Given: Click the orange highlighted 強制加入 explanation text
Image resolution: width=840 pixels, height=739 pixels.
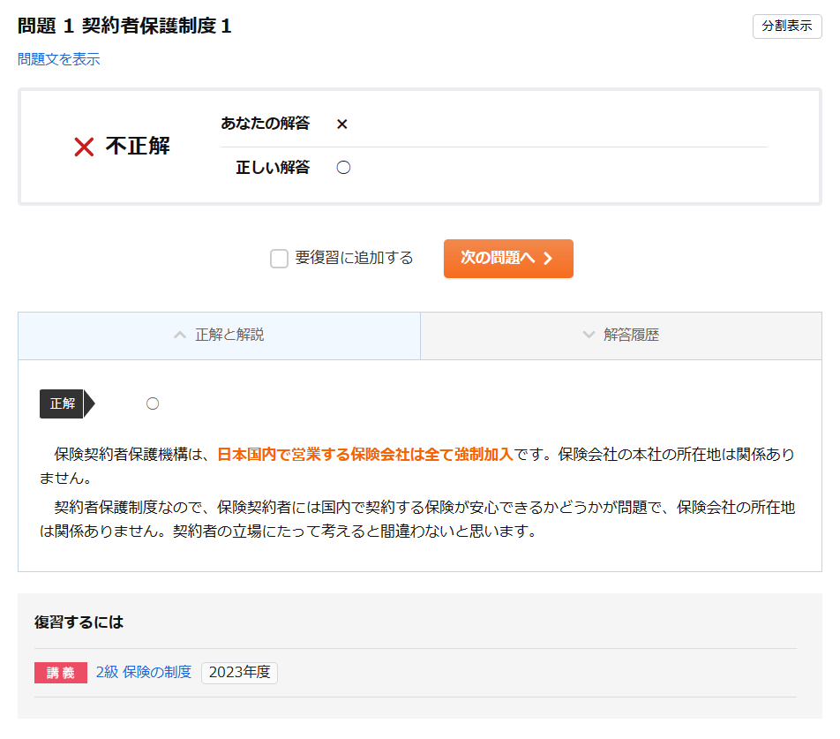Looking at the screenshot, I should [364, 455].
